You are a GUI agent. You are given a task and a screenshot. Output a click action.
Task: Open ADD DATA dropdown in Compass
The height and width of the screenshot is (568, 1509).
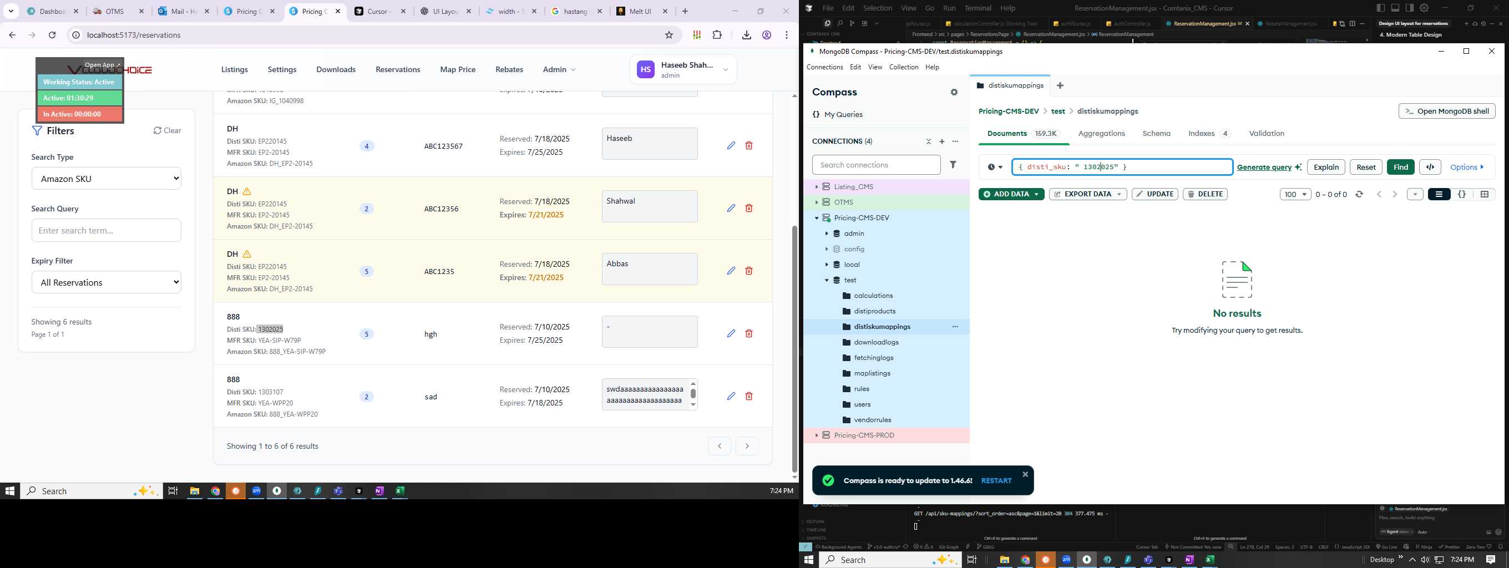(1011, 194)
